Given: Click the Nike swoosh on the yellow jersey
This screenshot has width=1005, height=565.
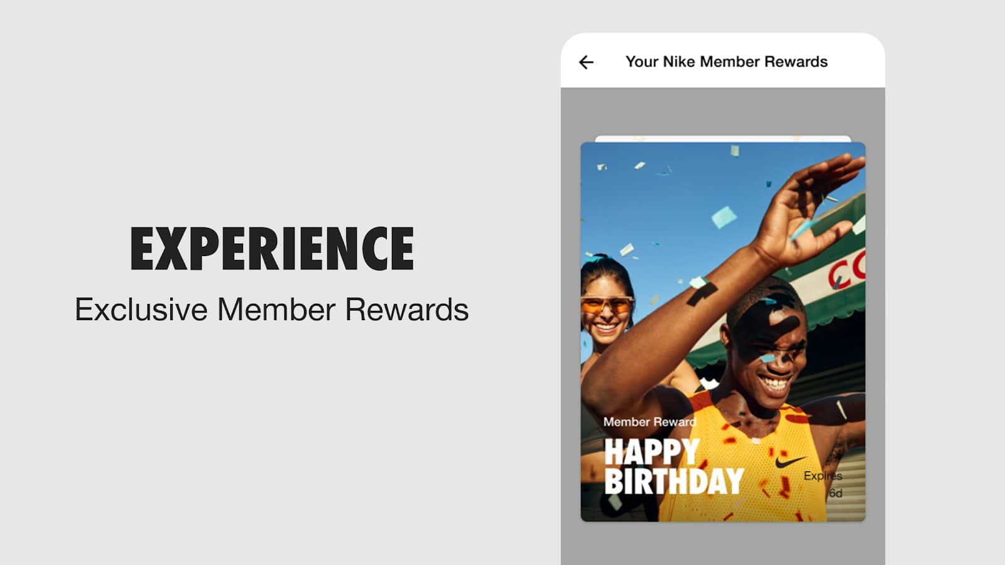Looking at the screenshot, I should tap(790, 462).
